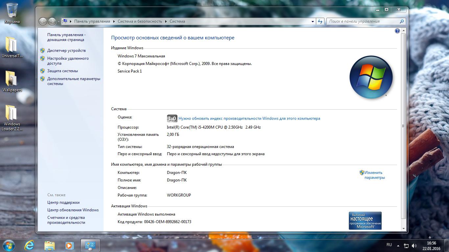Screen dimensions: 449x252
Task: Expand the address bar history dropdown
Action: click(x=313, y=21)
